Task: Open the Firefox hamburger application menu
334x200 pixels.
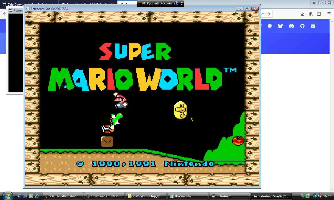Action: (329, 14)
